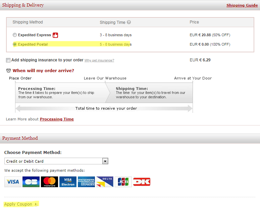Click the Visa Electron logo
Screen dimensions: 260x211
[x=68, y=182]
